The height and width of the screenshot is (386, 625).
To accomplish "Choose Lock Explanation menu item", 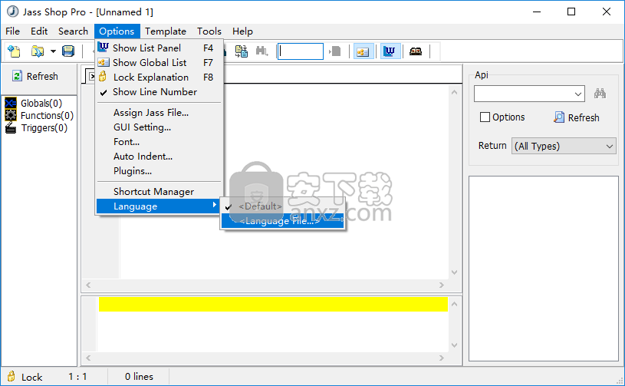I will click(159, 77).
